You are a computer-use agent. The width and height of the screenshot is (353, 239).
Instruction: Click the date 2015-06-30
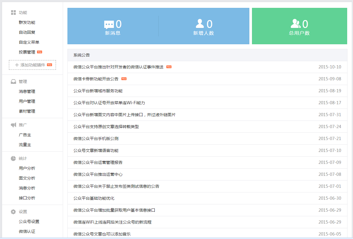[330, 198]
